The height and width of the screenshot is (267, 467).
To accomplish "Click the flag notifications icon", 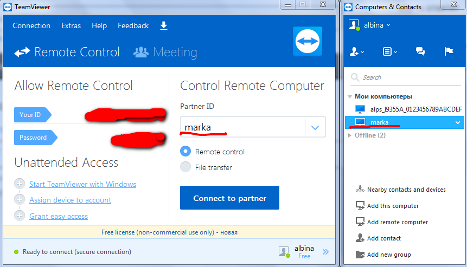I will pos(449,51).
